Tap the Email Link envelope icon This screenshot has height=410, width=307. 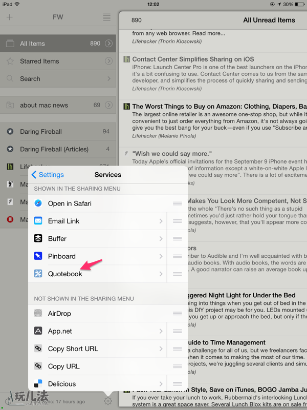pos(38,221)
